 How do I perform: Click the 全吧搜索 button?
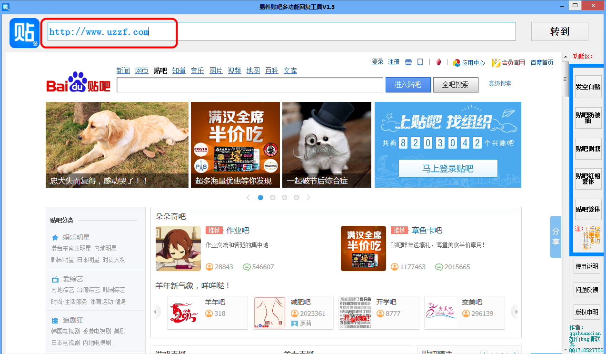coord(456,85)
